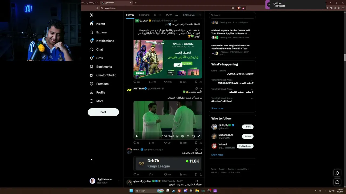The width and height of the screenshot is (346, 194).
Task: Add a new timeline tab with plus
Action: pyautogui.click(x=200, y=15)
